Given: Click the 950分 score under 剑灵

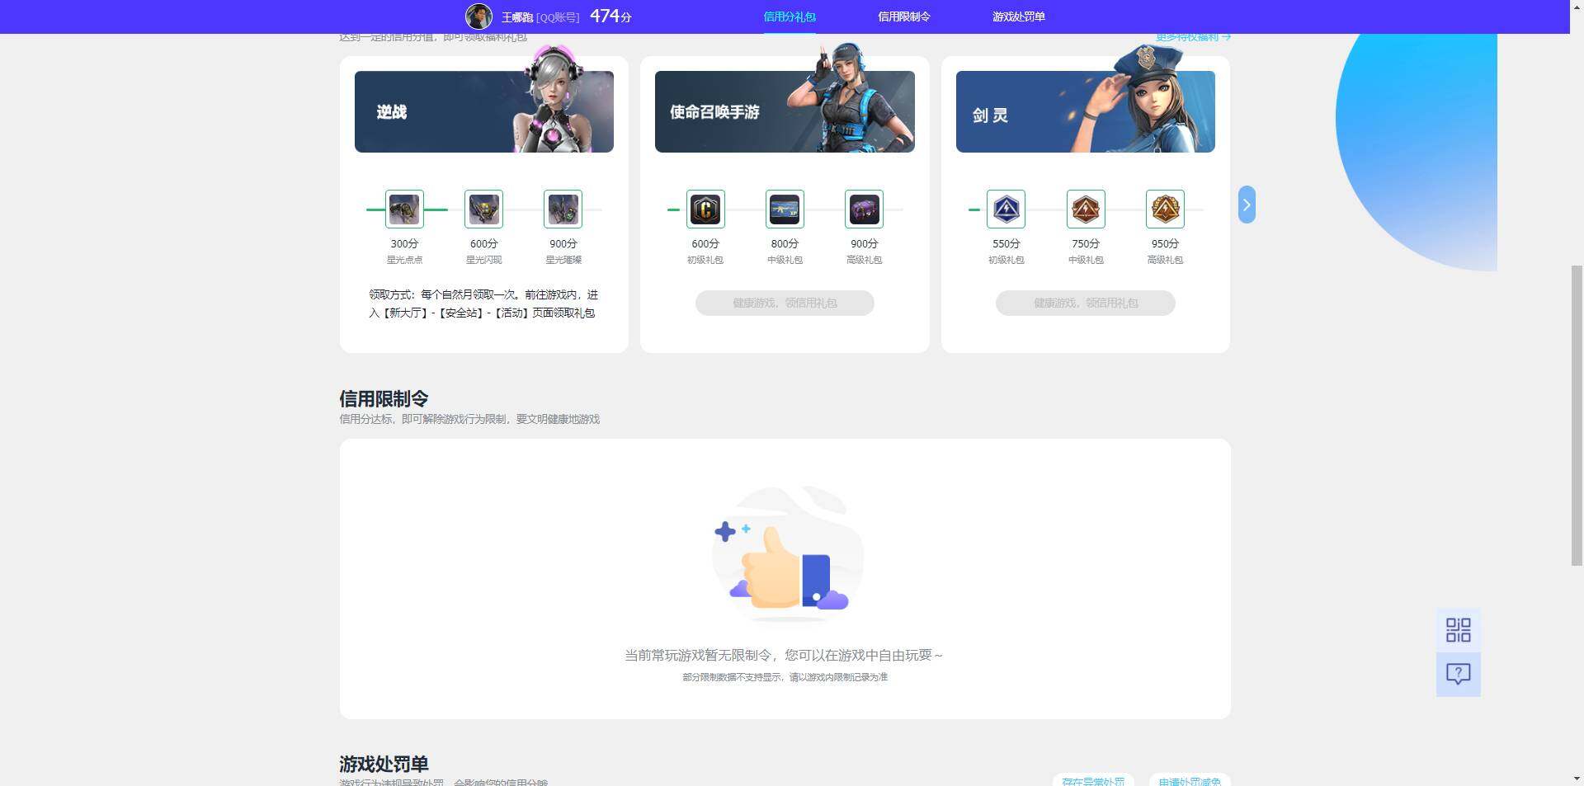Looking at the screenshot, I should click(1165, 244).
